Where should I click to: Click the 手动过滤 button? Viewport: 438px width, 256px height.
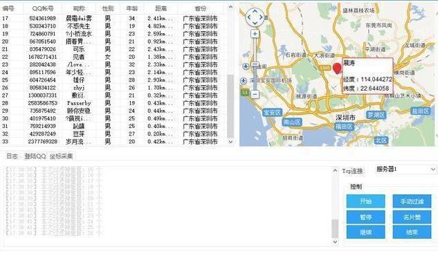(412, 201)
